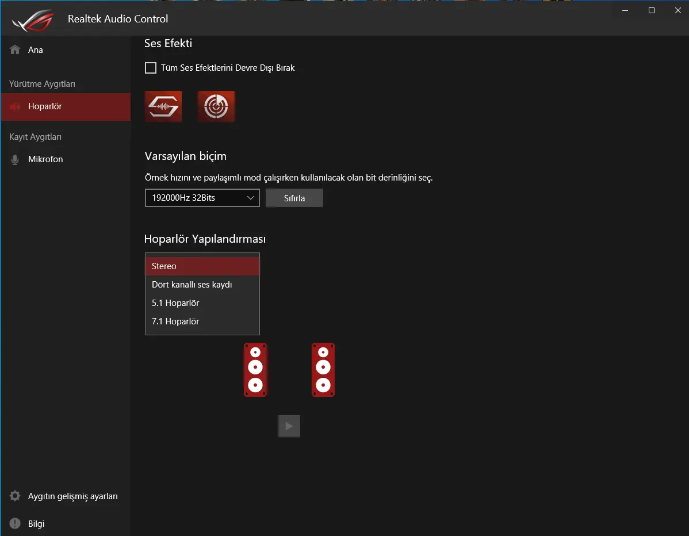Toggle the Sonic Radar target effect icon
Image resolution: width=689 pixels, height=536 pixels.
tap(216, 106)
